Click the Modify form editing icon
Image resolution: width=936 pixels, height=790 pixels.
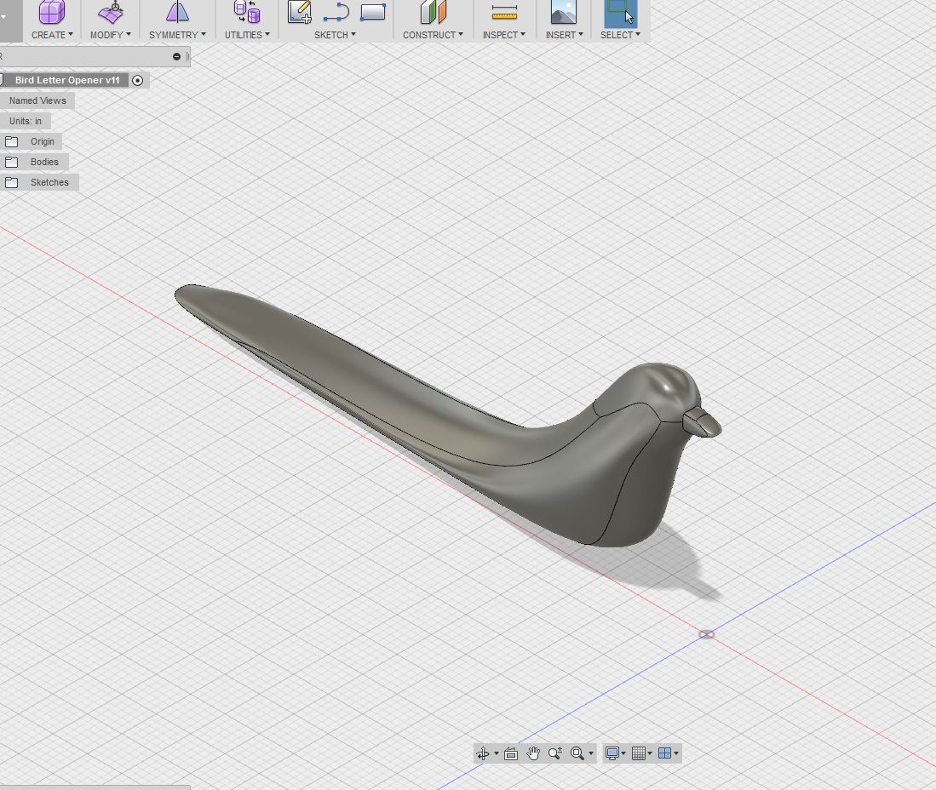[x=111, y=12]
